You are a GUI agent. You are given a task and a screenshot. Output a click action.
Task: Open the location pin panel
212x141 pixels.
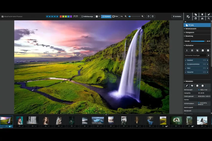click(202, 14)
